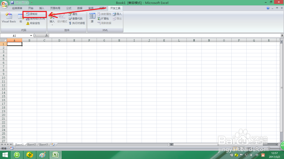
Task: Click 刷新数据 refresh data
Action: (x=104, y=23)
